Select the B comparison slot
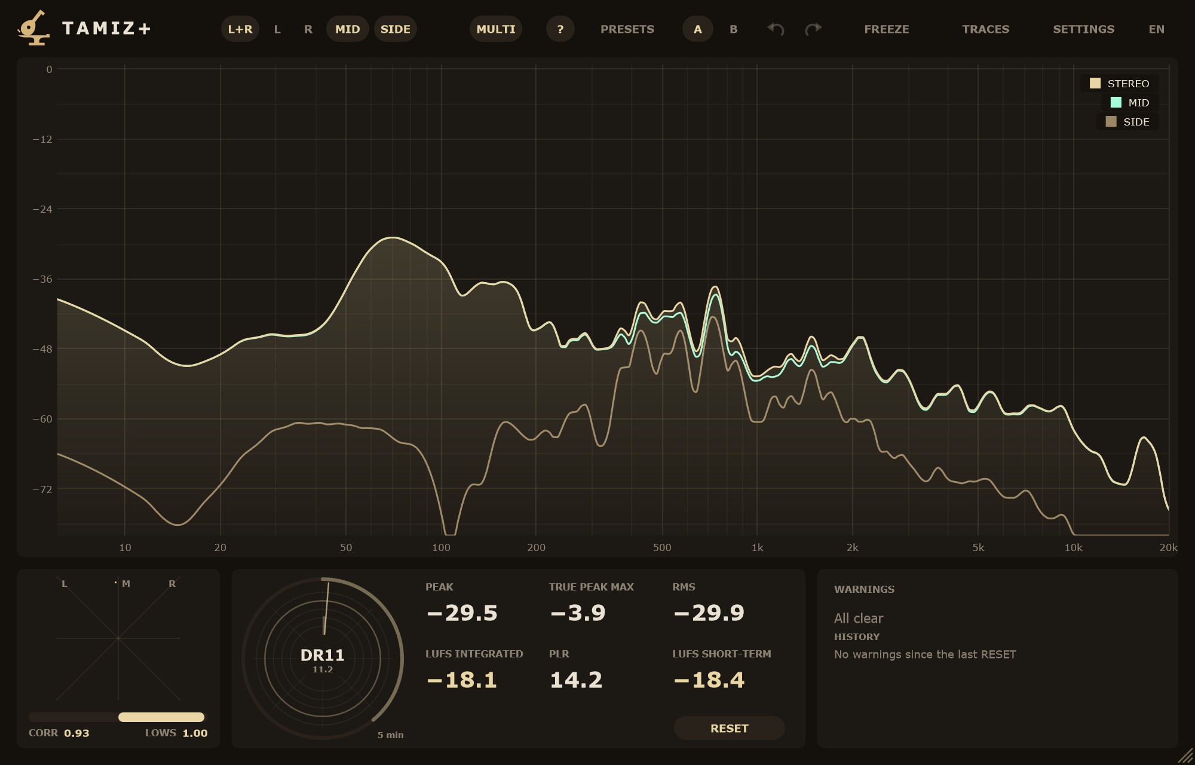The height and width of the screenshot is (765, 1195). tap(734, 29)
